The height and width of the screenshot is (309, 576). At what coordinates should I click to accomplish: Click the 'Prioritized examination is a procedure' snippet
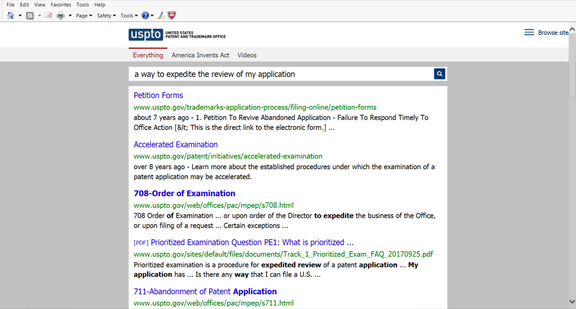pyautogui.click(x=275, y=269)
